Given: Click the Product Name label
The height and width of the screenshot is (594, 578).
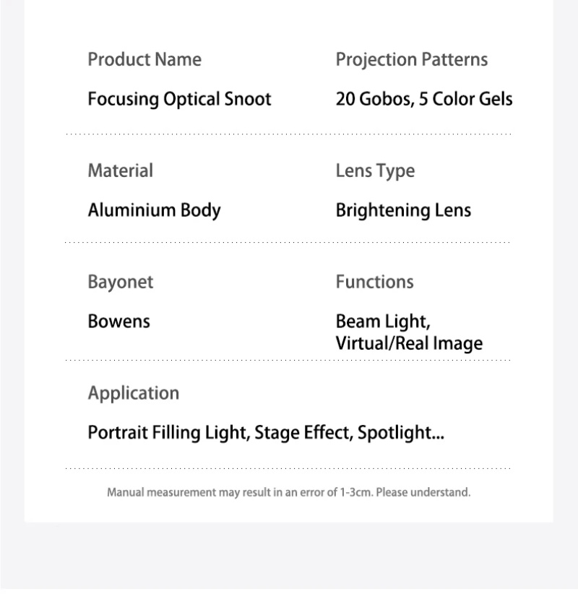Looking at the screenshot, I should pos(144,59).
